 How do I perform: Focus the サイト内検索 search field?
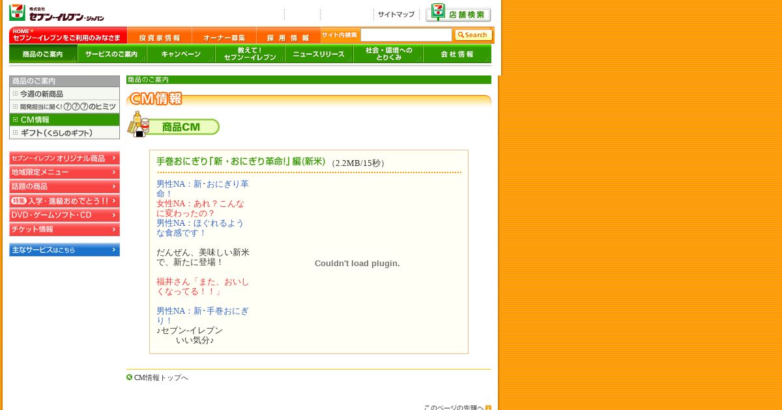click(x=406, y=35)
